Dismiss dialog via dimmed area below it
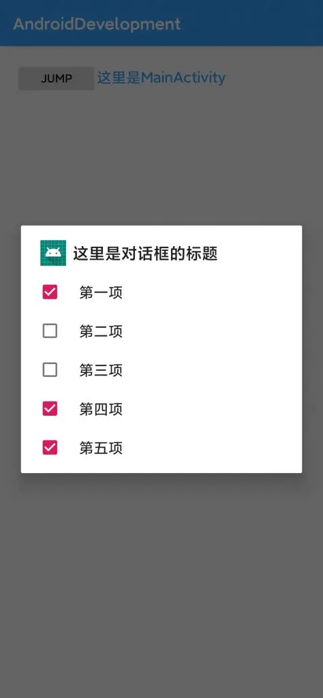The height and width of the screenshot is (698, 323). (161, 579)
